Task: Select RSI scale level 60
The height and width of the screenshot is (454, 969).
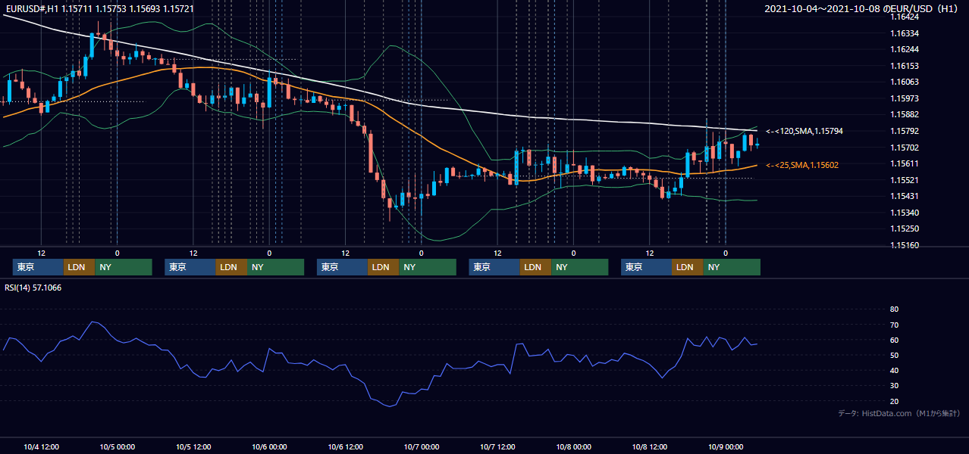Action: 894,340
